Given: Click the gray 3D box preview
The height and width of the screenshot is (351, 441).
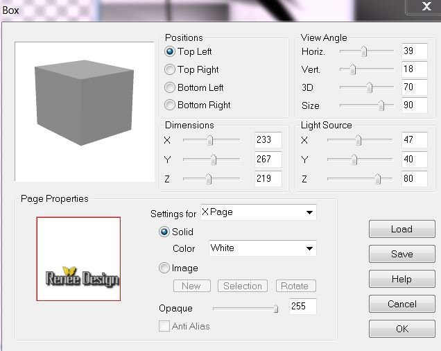Looking at the screenshot, I should tap(85, 112).
